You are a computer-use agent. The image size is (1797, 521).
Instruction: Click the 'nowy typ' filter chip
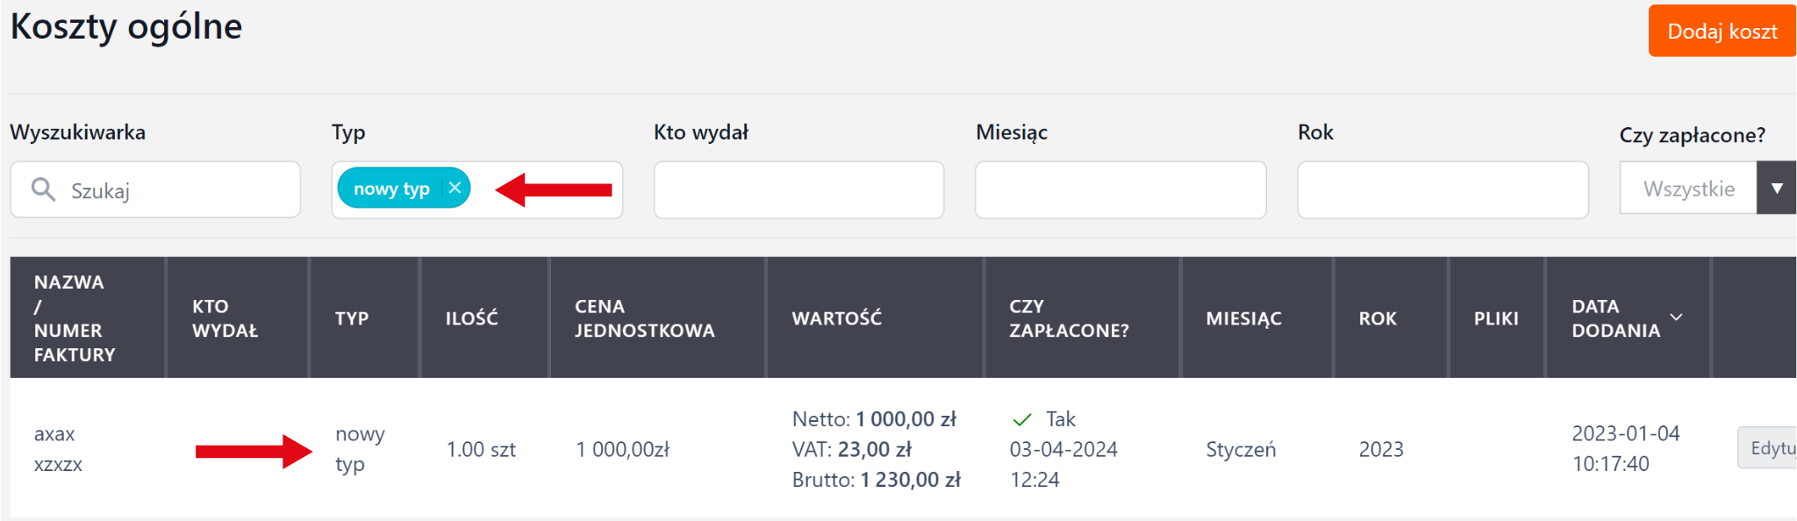(391, 189)
